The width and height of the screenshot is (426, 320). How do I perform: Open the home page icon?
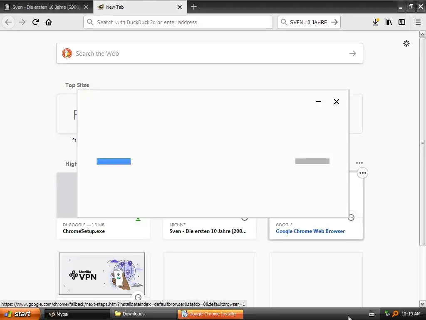49,22
